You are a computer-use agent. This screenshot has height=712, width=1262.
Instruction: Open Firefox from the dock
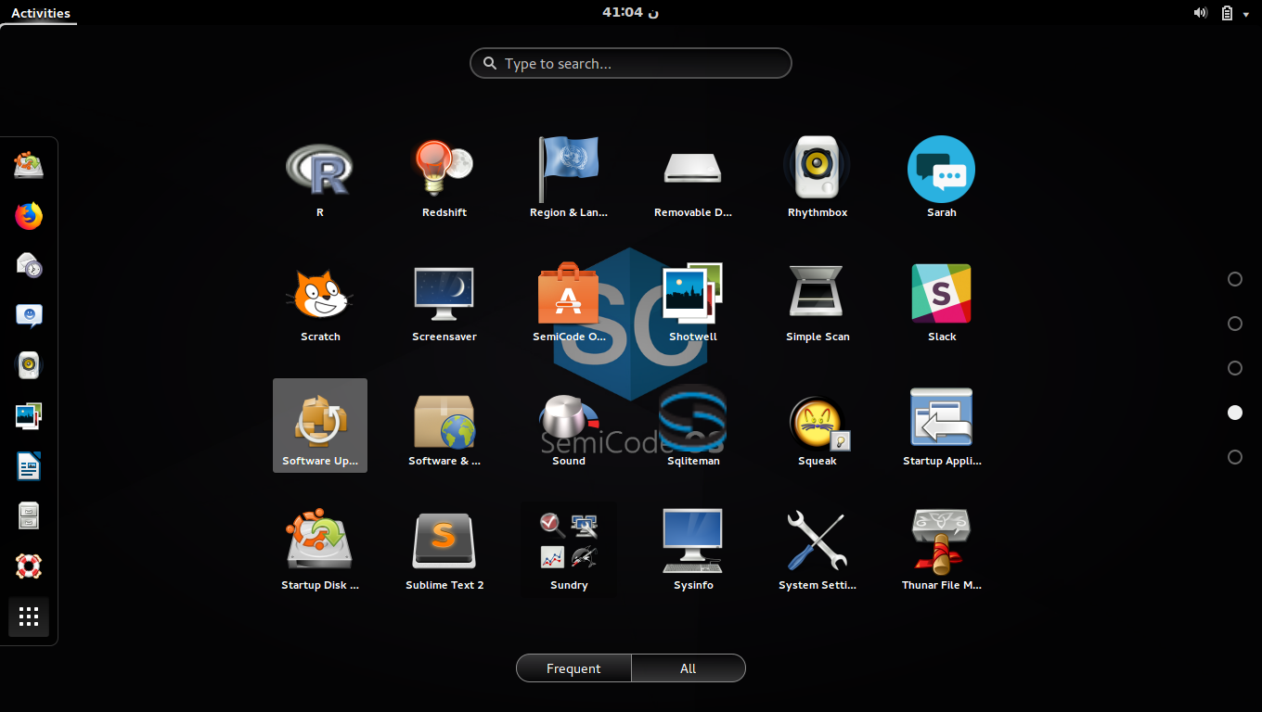[29, 216]
